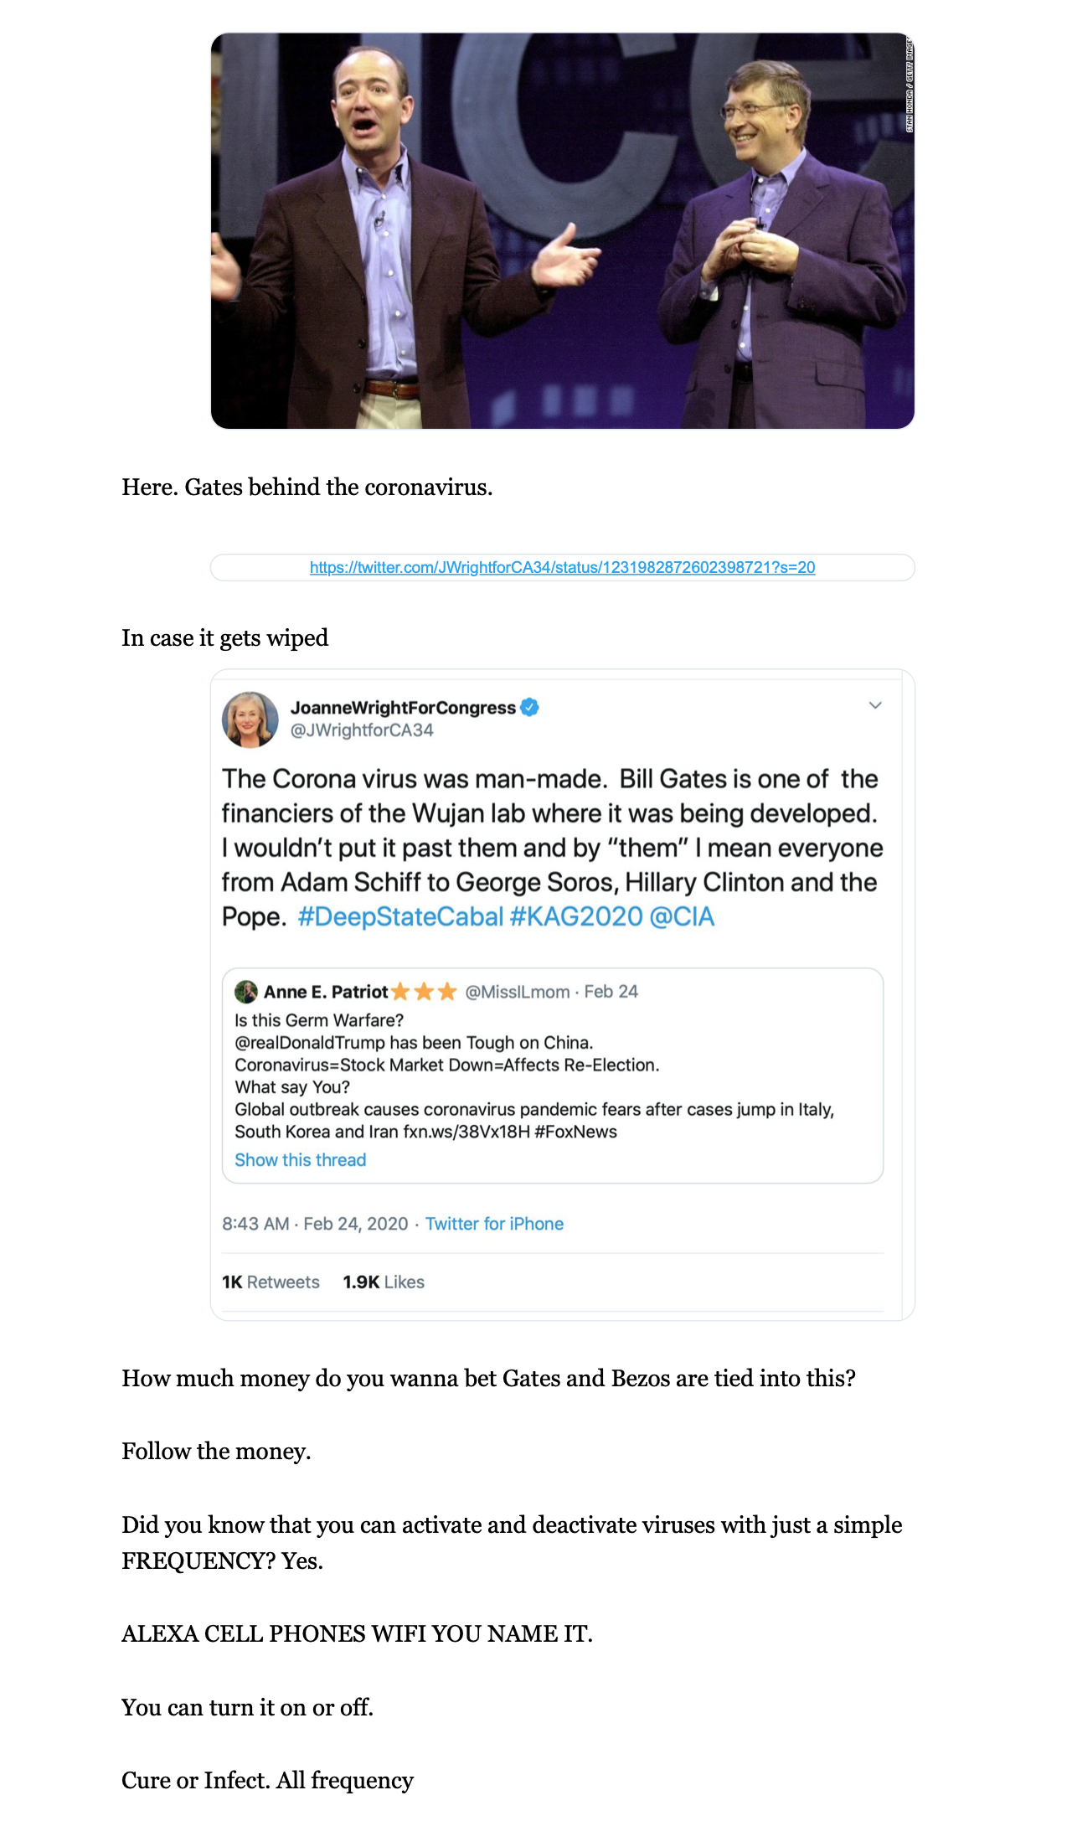Click Anne E. Patriot's small avatar

[245, 992]
